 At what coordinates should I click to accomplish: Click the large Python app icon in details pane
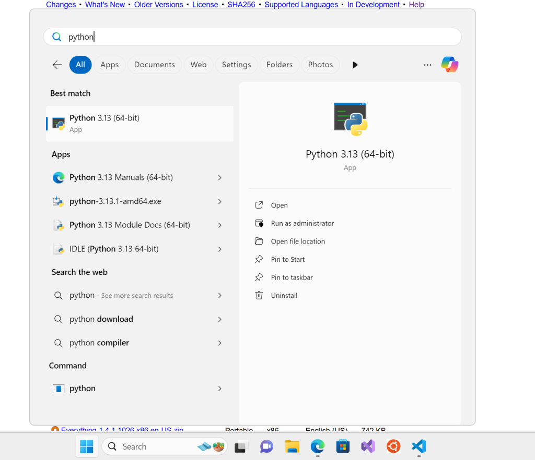coord(351,119)
